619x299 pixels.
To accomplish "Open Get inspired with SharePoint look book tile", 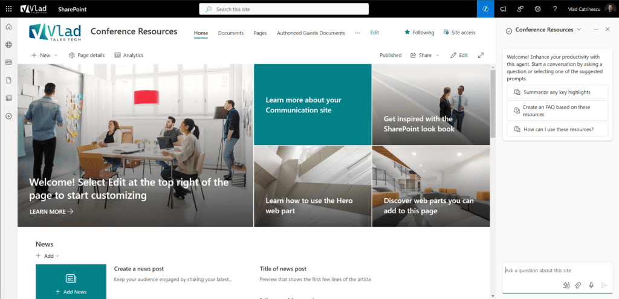I will pos(431,104).
